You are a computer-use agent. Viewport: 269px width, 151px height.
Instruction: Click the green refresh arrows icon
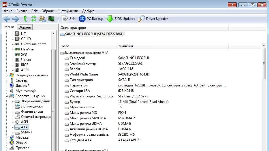point(34,19)
